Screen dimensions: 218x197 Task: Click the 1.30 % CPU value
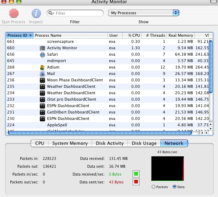[x=136, y=48]
